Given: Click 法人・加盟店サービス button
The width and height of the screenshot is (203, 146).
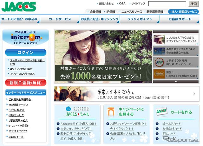Looking at the screenshot, I should [x=183, y=12].
